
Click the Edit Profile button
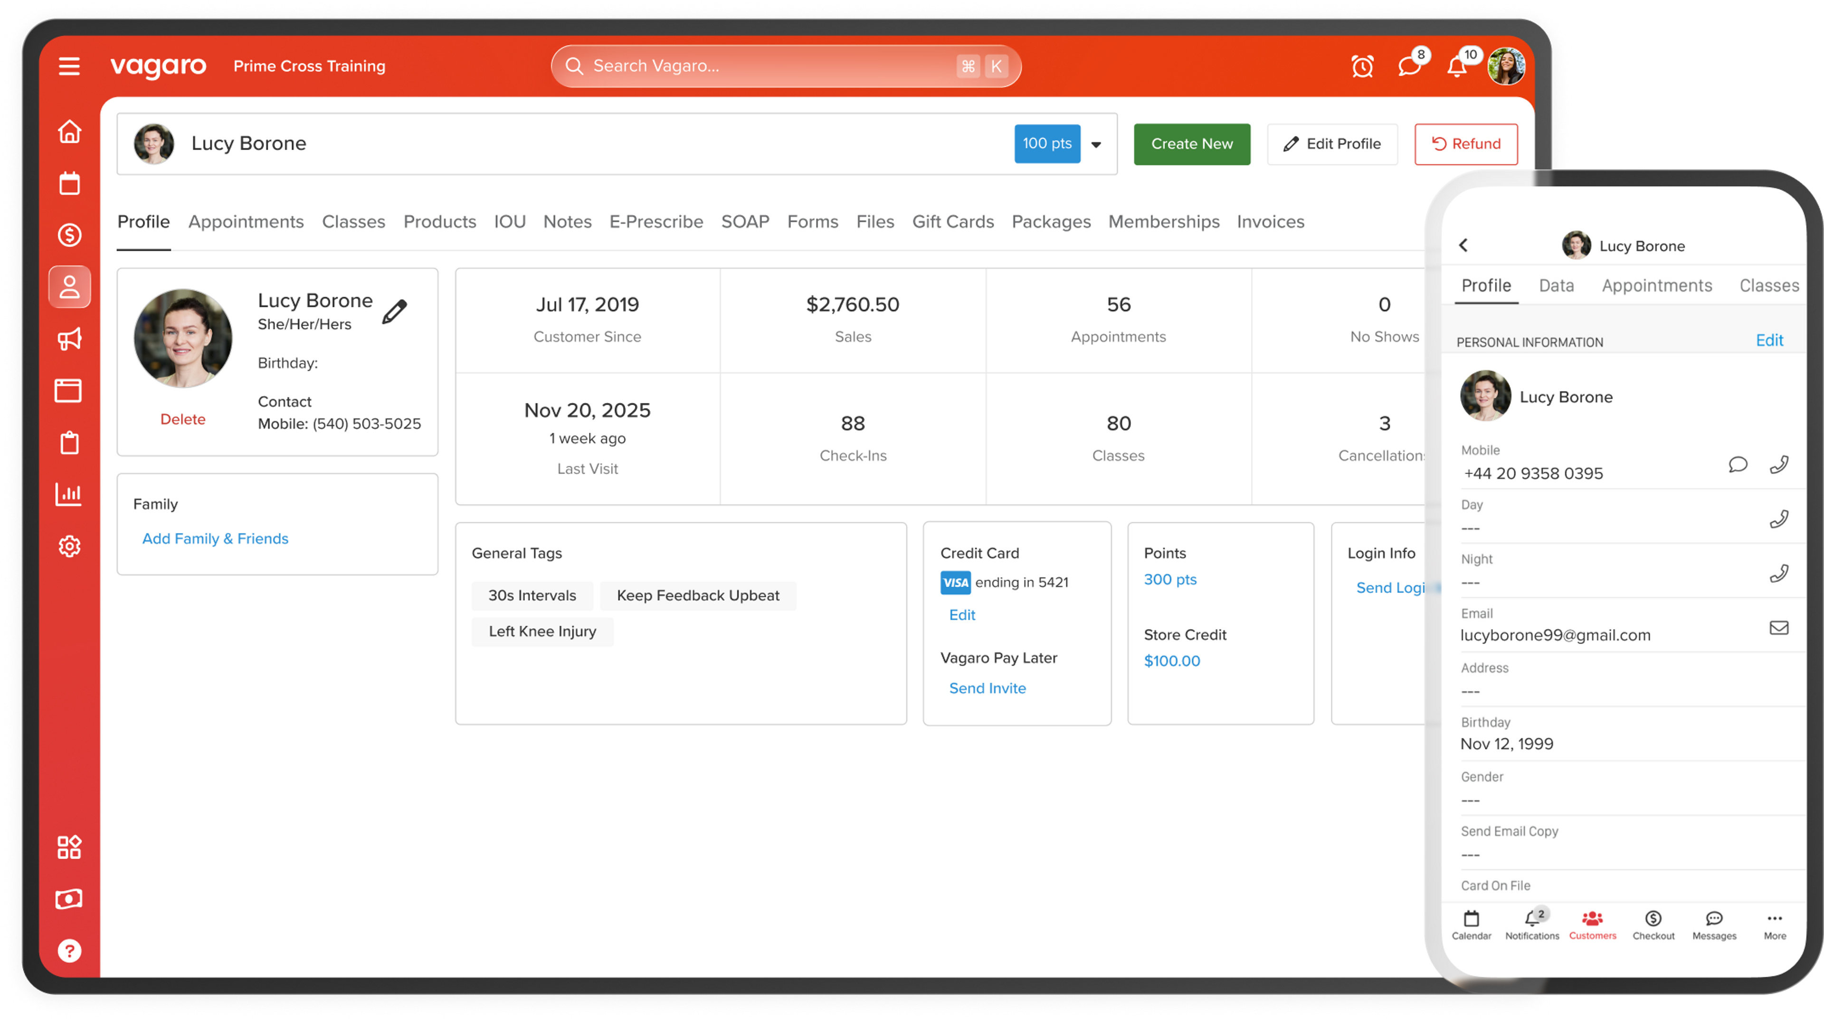(1332, 144)
